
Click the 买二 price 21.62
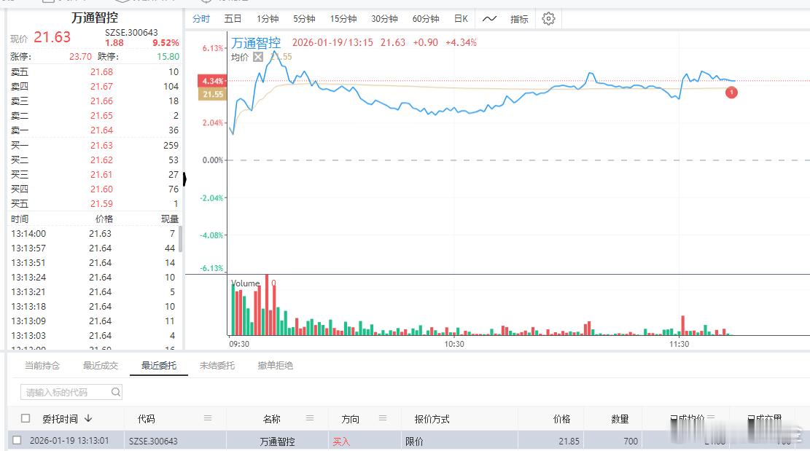[101, 160]
